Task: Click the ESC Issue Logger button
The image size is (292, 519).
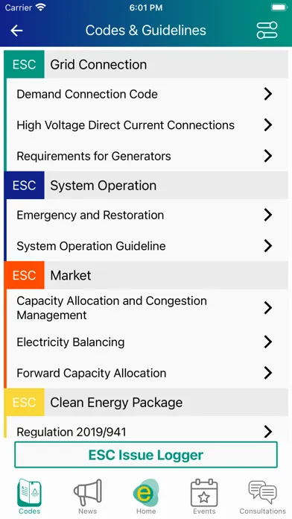Action: (x=146, y=455)
